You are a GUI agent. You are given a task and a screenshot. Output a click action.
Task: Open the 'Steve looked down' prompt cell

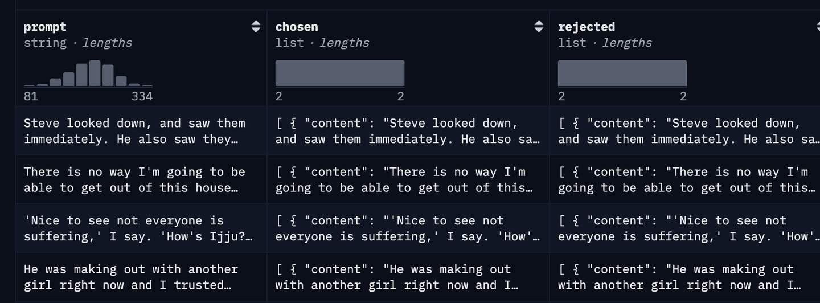pyautogui.click(x=141, y=131)
